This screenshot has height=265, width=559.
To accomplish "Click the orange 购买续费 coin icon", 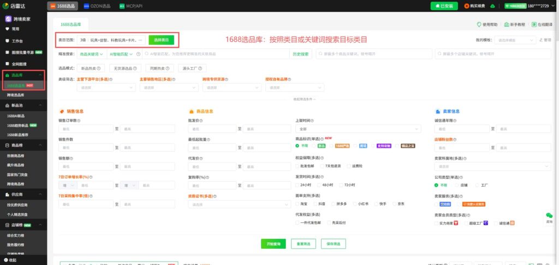I will (x=467, y=6).
